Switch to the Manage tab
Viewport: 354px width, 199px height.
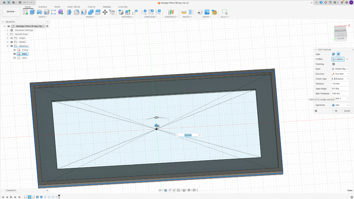107,7
